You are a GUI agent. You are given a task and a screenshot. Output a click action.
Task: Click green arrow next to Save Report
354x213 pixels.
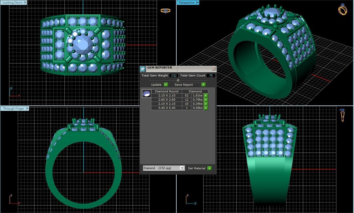203,85
